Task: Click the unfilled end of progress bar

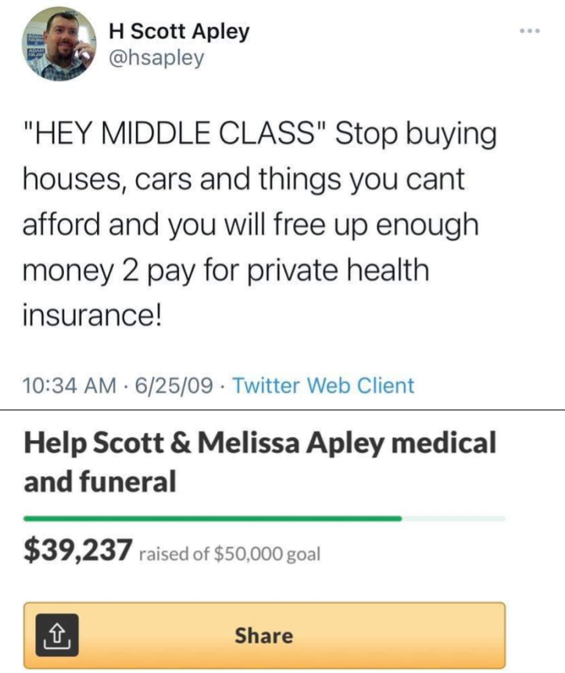Action: (x=454, y=517)
